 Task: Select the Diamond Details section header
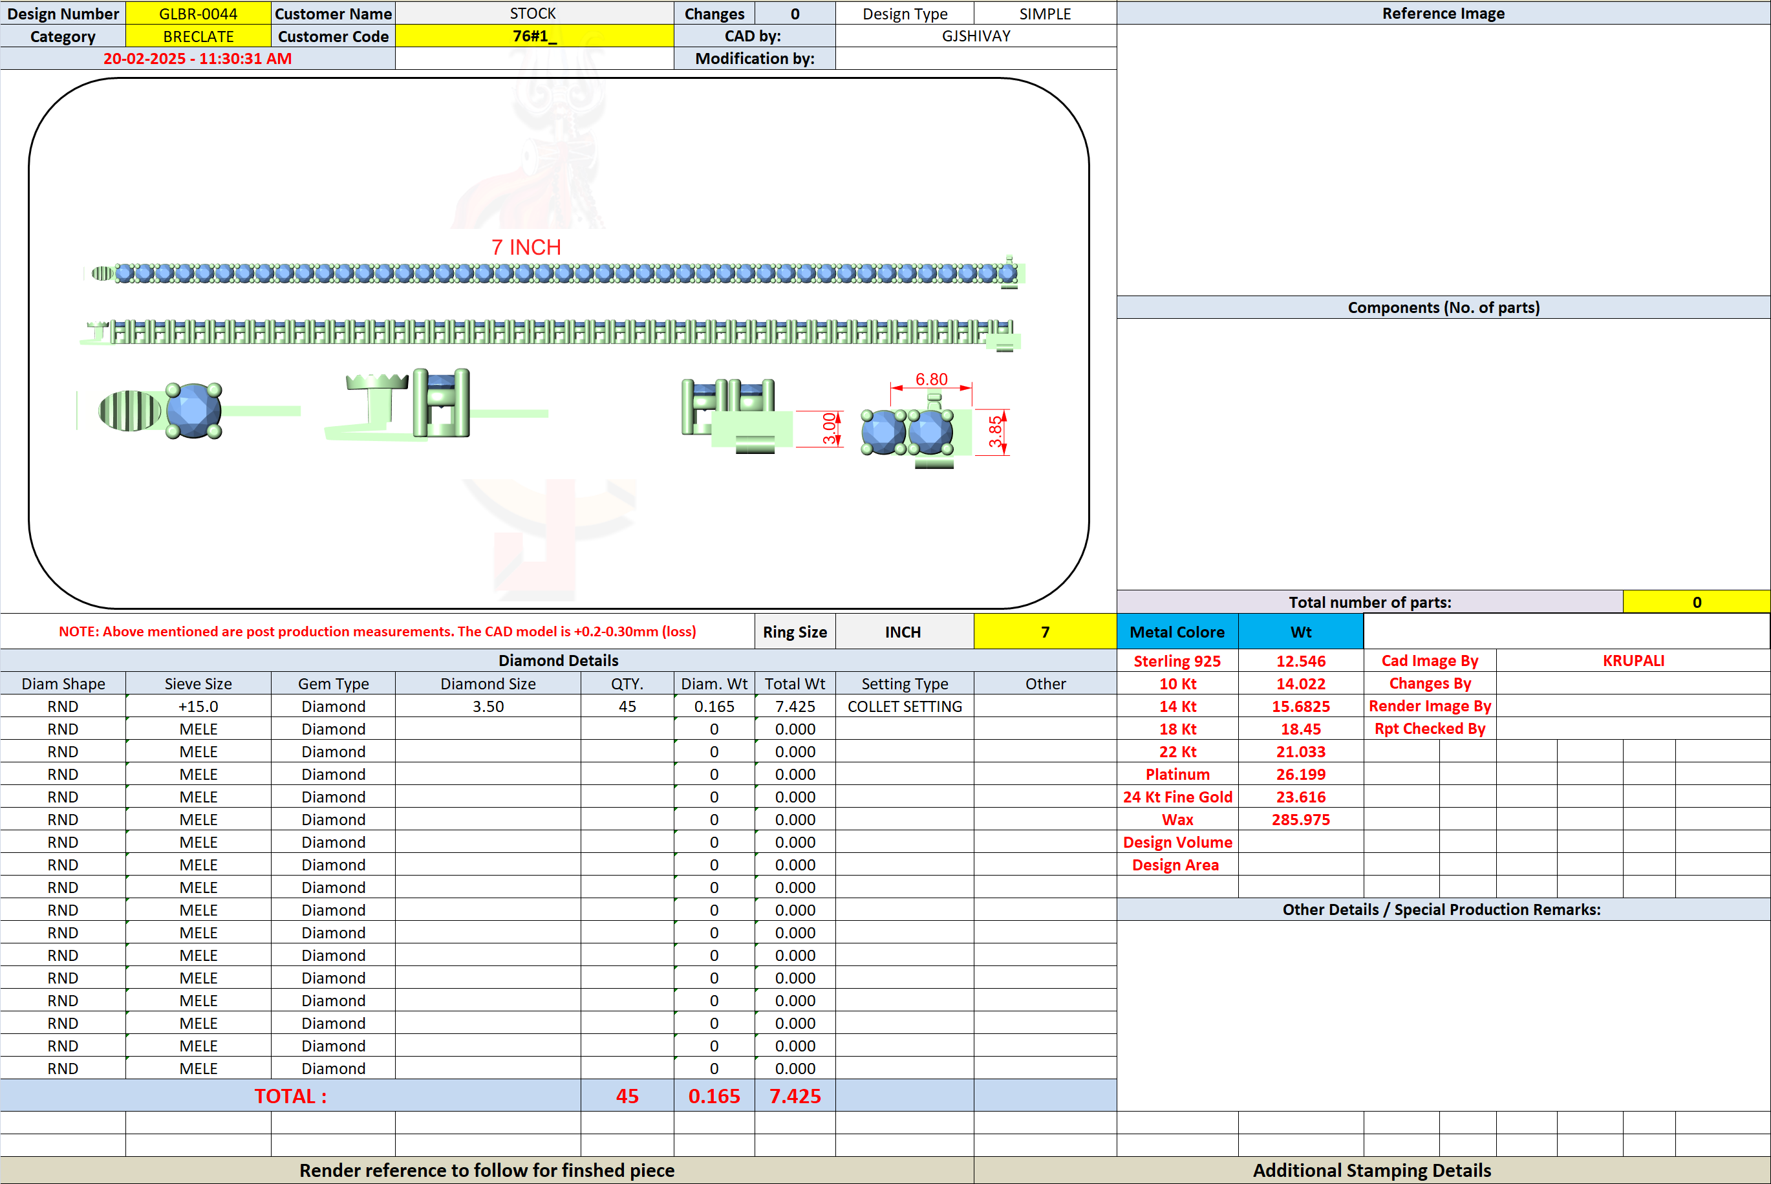pos(558,661)
